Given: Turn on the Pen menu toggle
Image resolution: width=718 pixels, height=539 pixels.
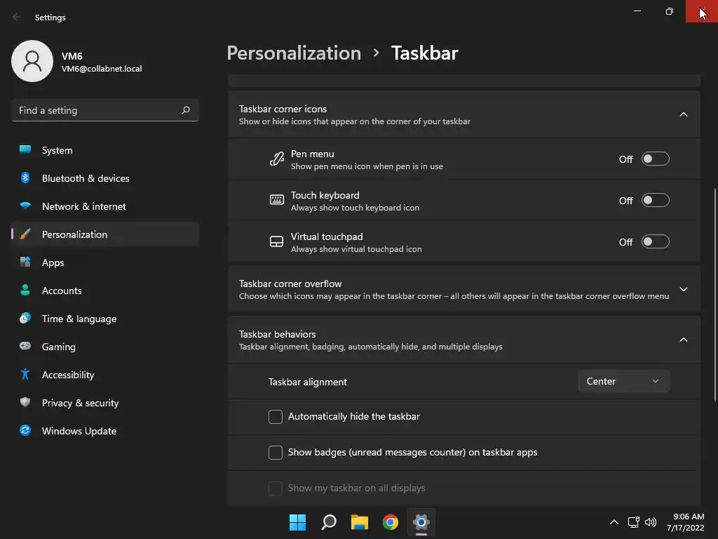Looking at the screenshot, I should [655, 159].
